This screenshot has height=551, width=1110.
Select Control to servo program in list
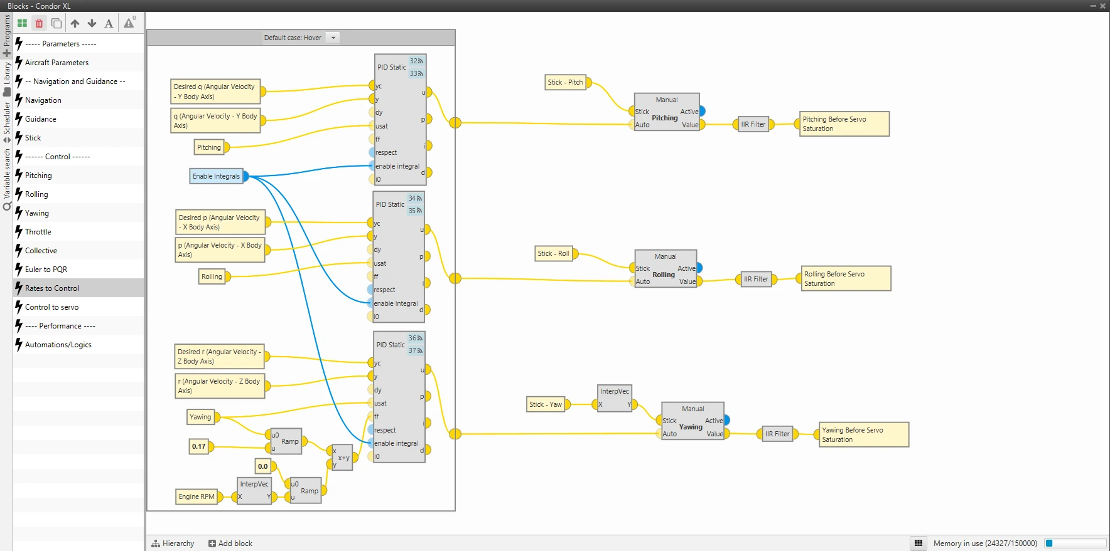coord(52,307)
